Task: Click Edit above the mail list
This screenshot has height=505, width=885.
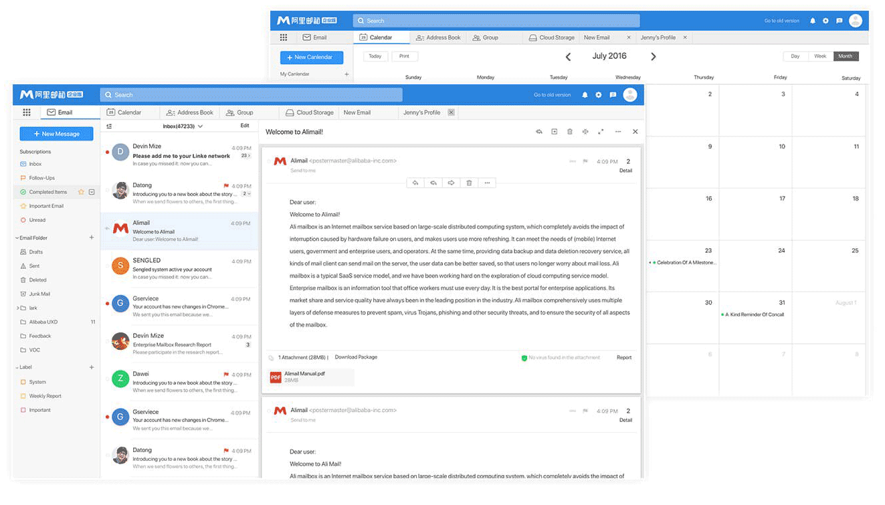Action: 245,126
